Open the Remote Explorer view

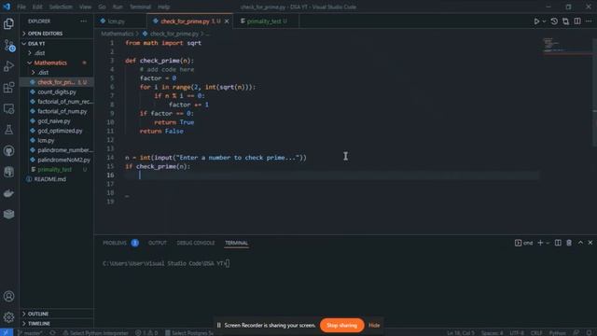[8, 109]
